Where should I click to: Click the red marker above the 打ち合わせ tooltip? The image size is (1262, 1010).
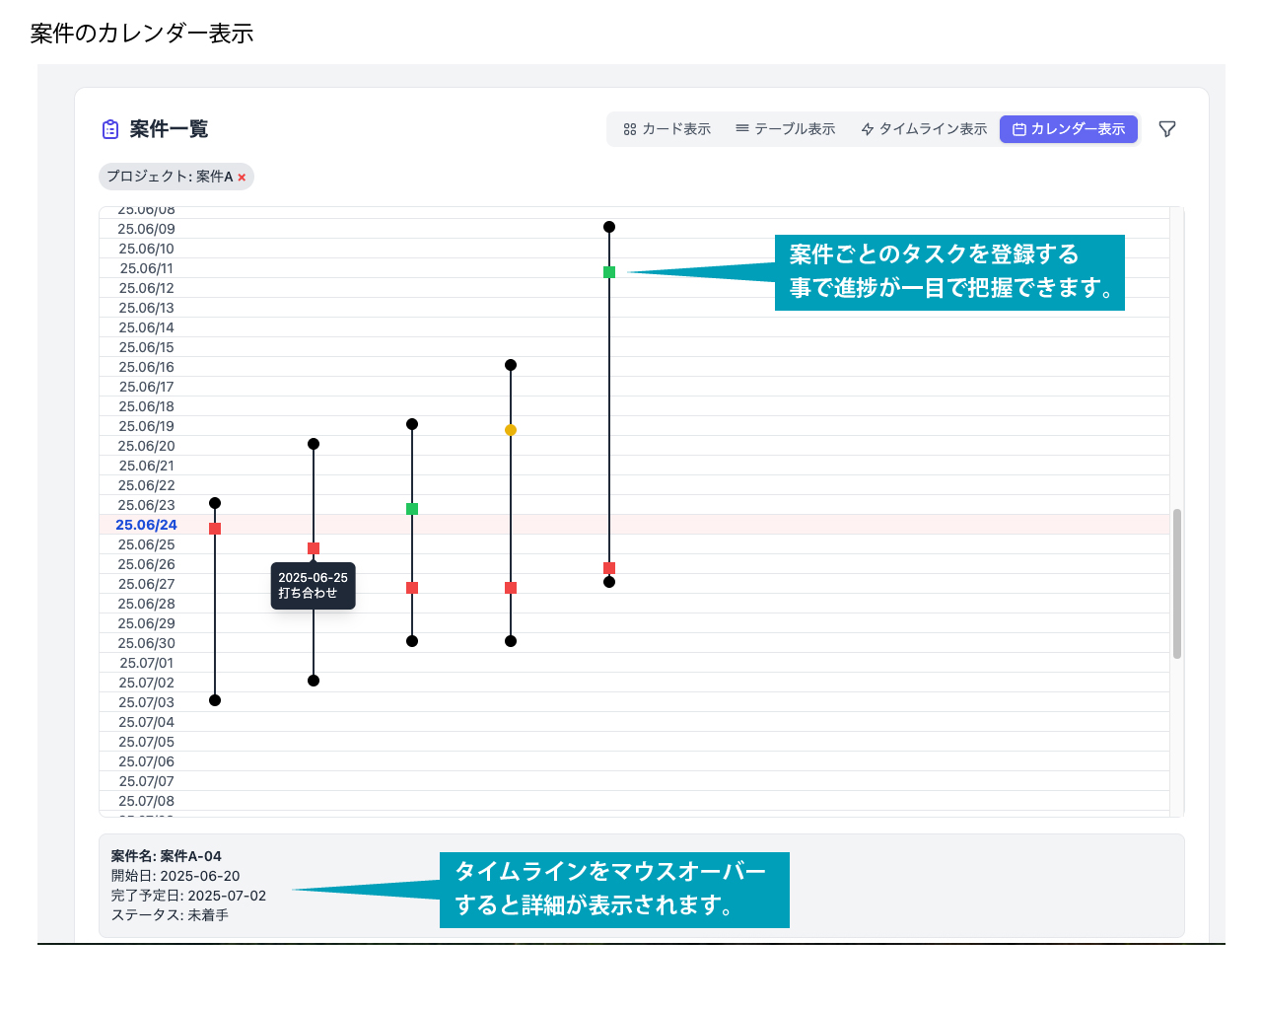[x=314, y=548]
